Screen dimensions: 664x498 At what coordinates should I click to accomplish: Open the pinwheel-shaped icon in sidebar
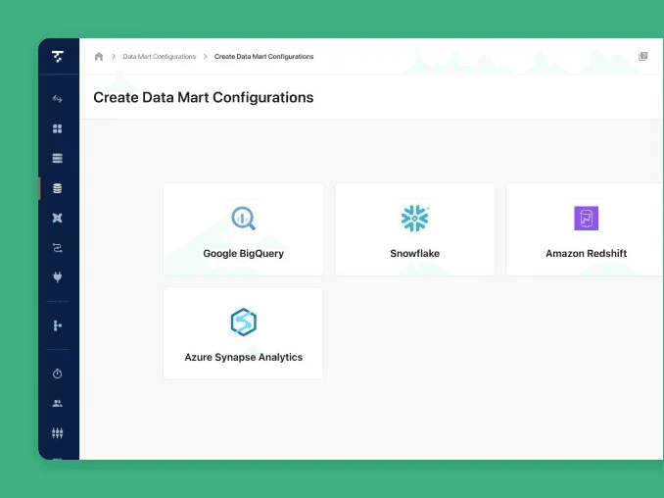pyautogui.click(x=57, y=218)
